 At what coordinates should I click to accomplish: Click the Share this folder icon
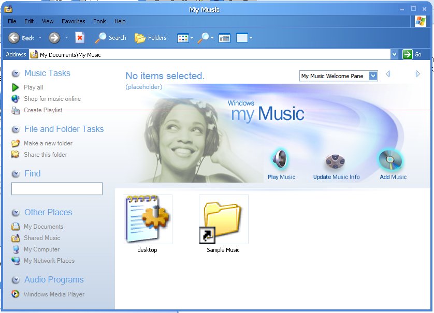pyautogui.click(x=16, y=154)
